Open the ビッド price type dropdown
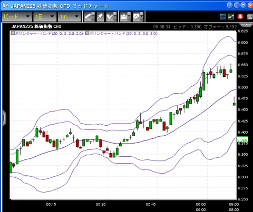This screenshot has width=253, height=212. pyautogui.click(x=17, y=17)
